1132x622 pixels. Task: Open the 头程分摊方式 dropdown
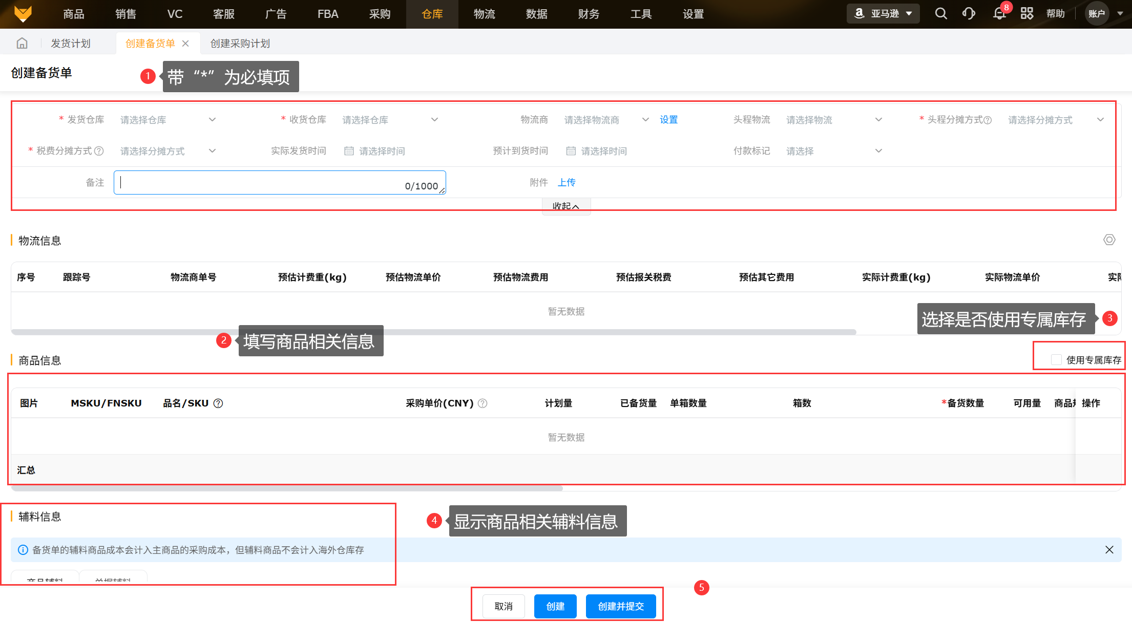click(x=1055, y=120)
